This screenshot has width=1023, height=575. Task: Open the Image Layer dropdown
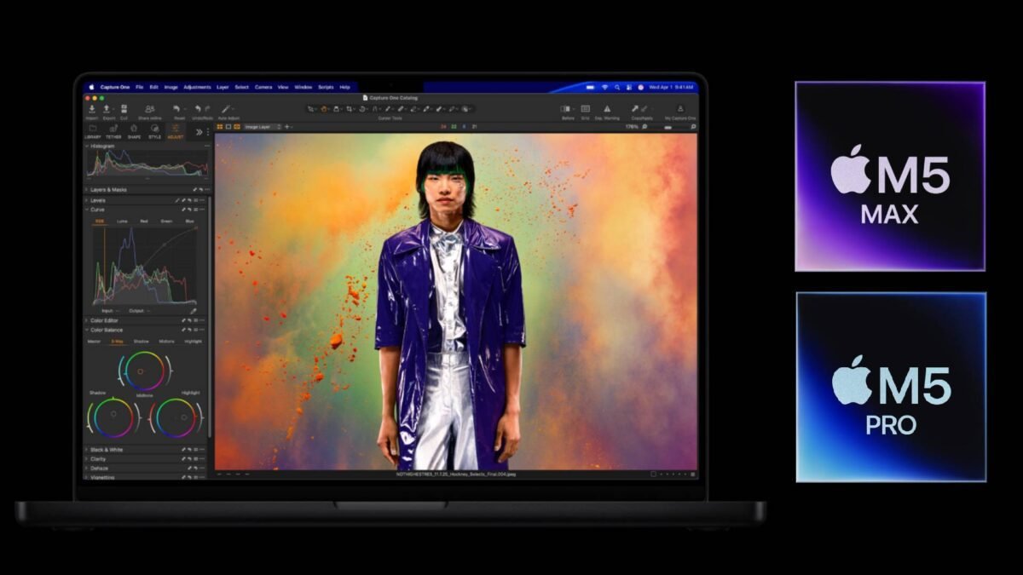[263, 127]
